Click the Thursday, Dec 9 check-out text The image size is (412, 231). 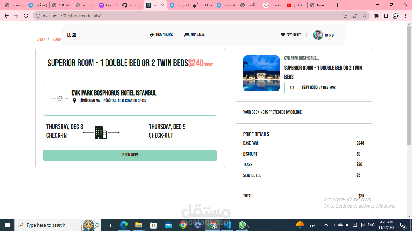(x=167, y=127)
